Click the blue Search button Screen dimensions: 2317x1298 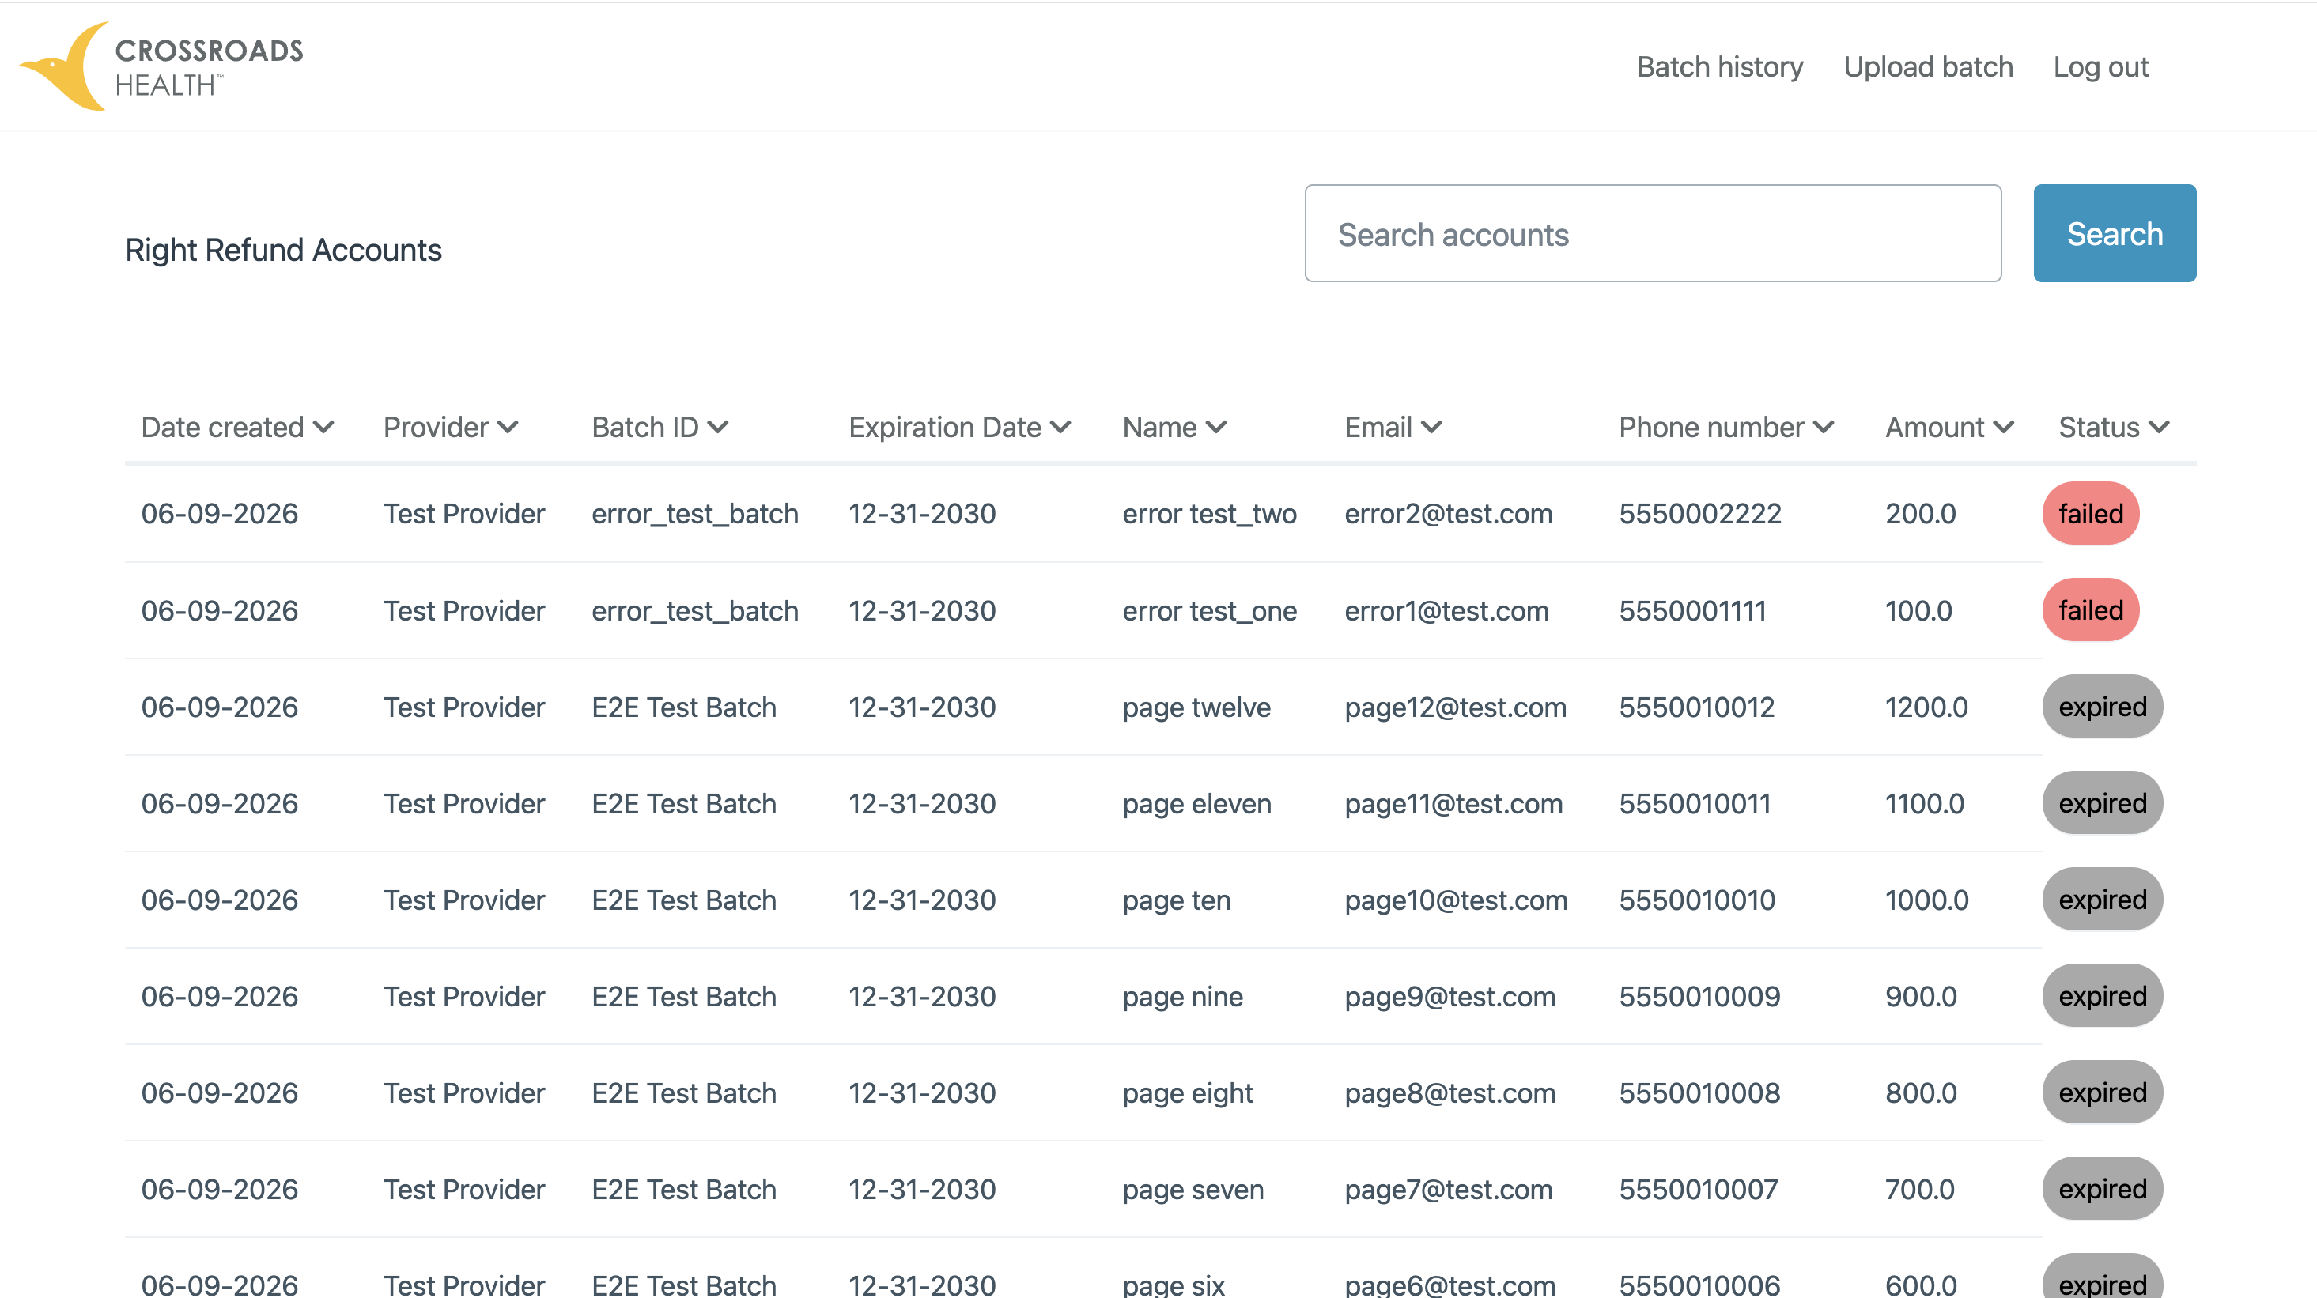[2115, 234]
